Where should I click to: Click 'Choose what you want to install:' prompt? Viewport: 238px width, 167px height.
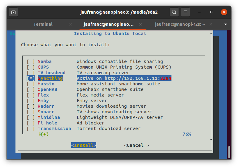65,45
